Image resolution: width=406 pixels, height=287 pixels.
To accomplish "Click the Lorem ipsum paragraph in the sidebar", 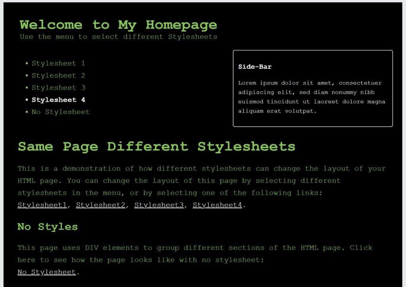I will click(x=312, y=97).
